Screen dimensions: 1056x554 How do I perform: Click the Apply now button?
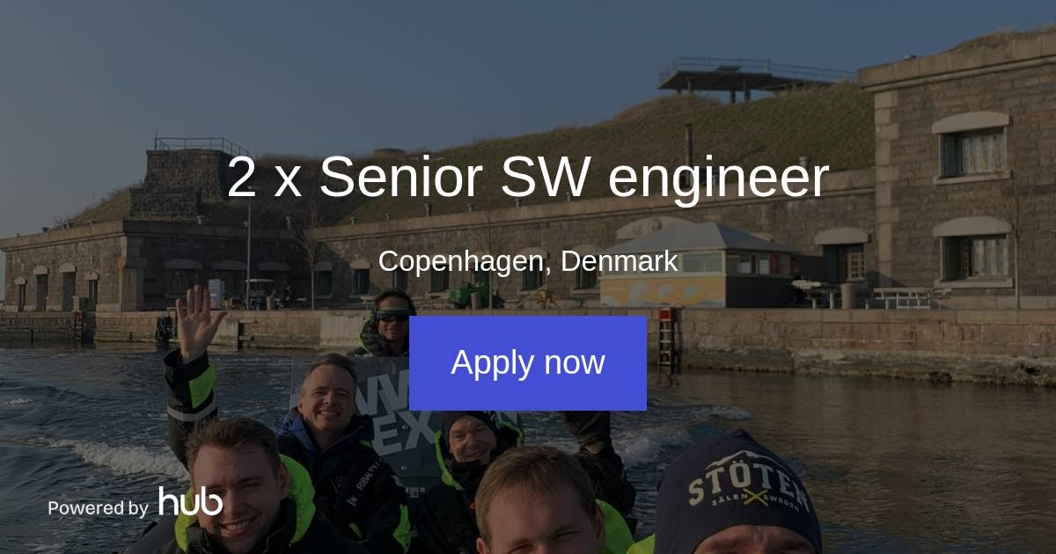click(528, 363)
